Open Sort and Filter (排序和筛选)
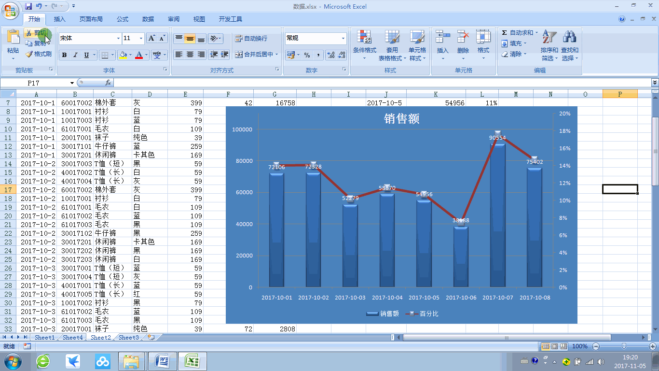Screen dimensions: 659x371 click(x=549, y=46)
